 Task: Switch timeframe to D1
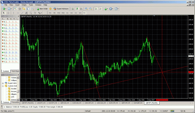(76, 13)
